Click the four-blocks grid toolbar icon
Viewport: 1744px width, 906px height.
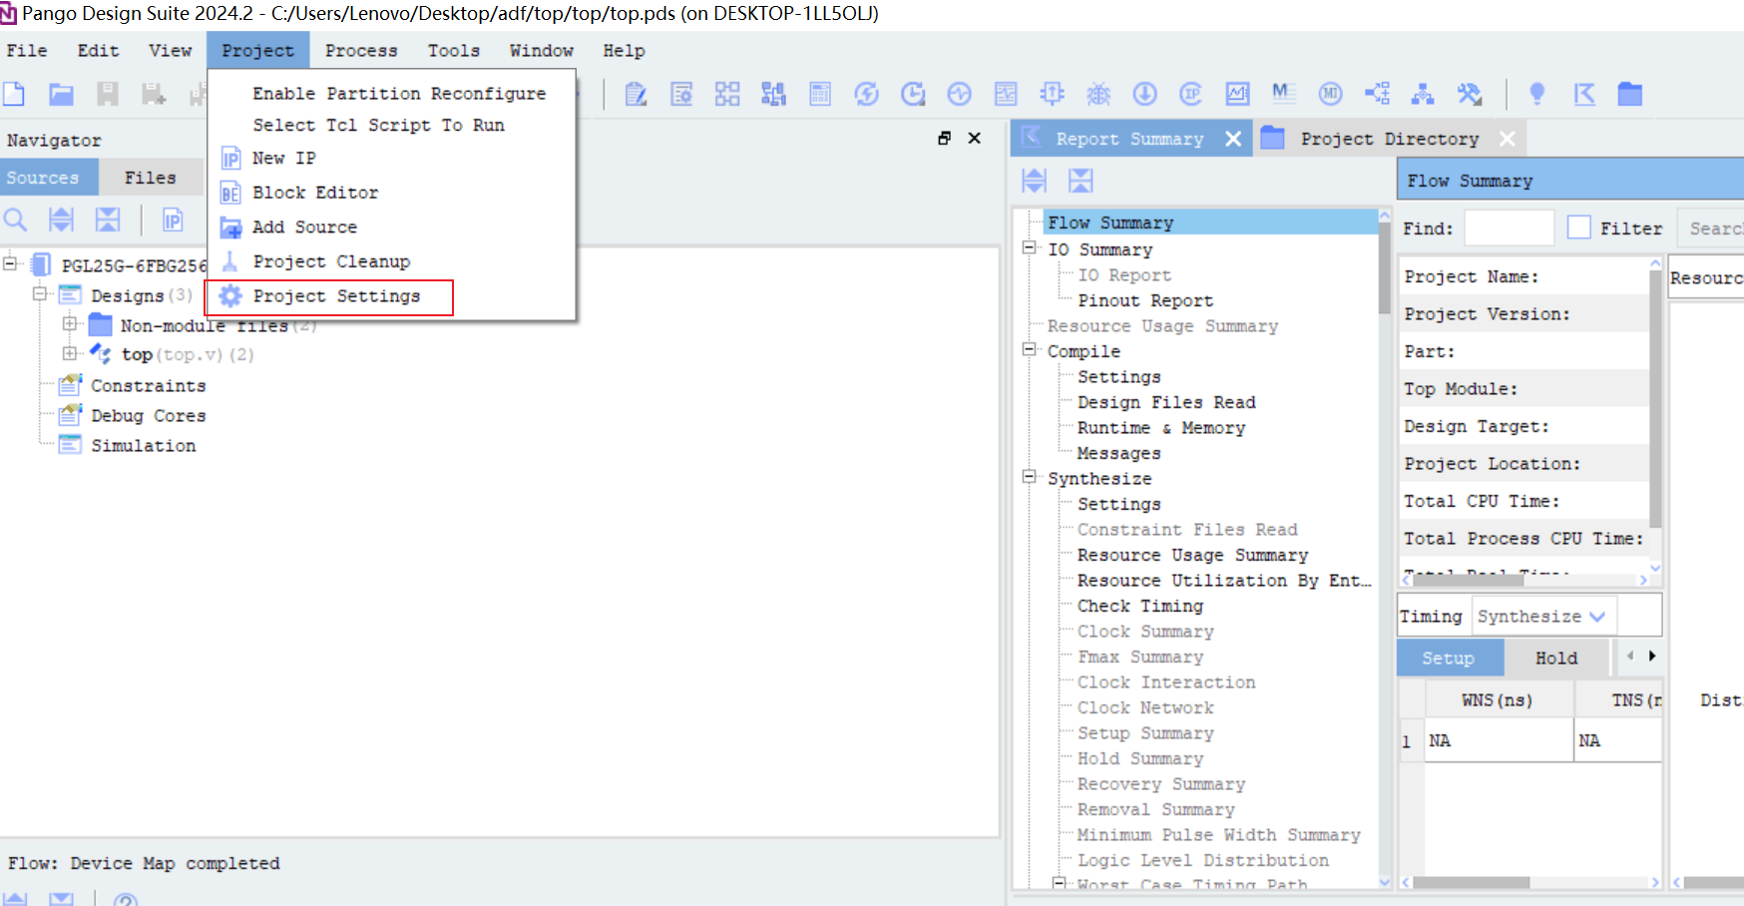pos(727,94)
